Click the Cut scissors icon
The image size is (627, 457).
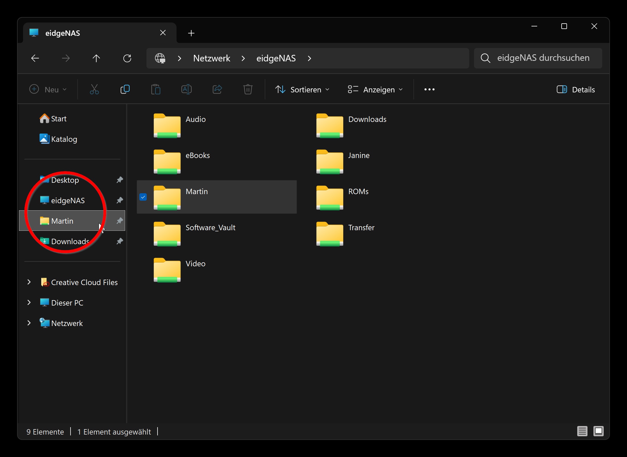94,90
